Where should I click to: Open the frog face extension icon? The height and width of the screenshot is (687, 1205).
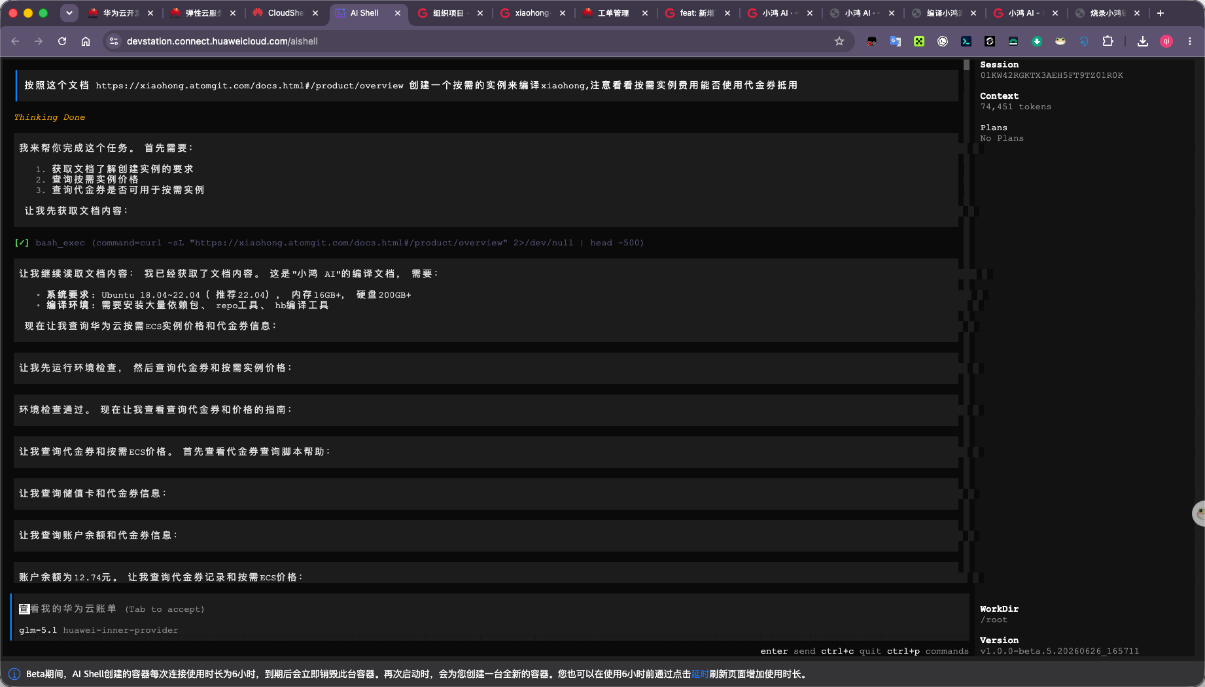(1060, 41)
